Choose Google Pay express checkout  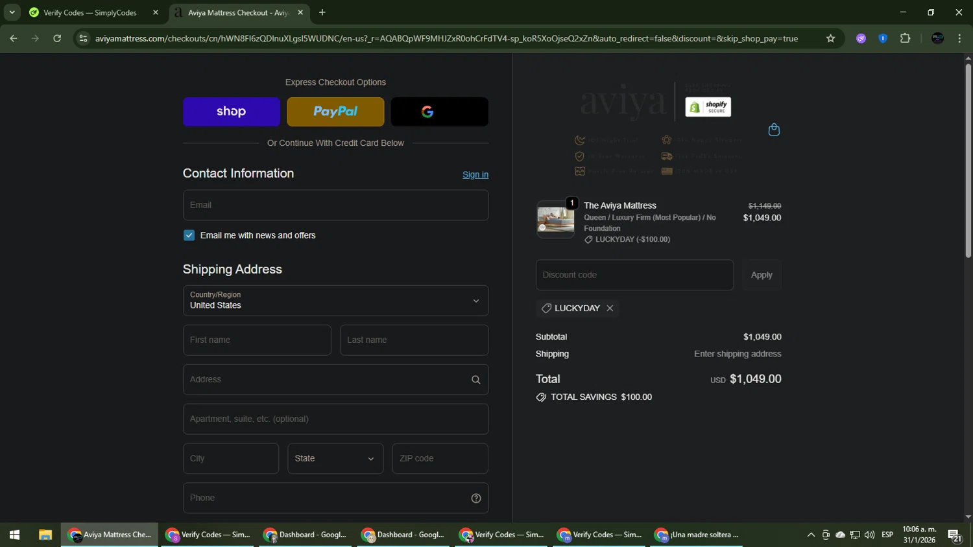point(440,111)
